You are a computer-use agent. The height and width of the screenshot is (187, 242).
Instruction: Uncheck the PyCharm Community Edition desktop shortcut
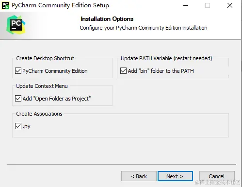coord(18,71)
